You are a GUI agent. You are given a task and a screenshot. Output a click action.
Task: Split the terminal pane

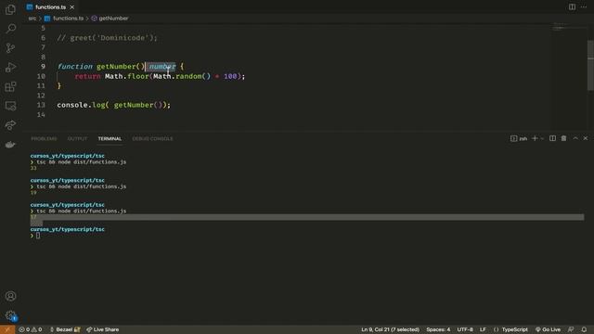(553, 138)
